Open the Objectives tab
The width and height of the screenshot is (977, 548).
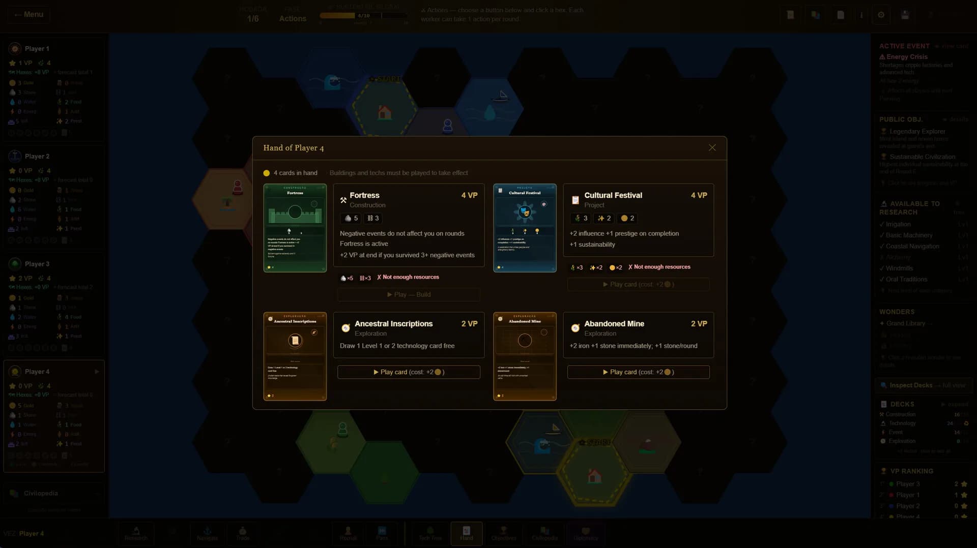504,533
